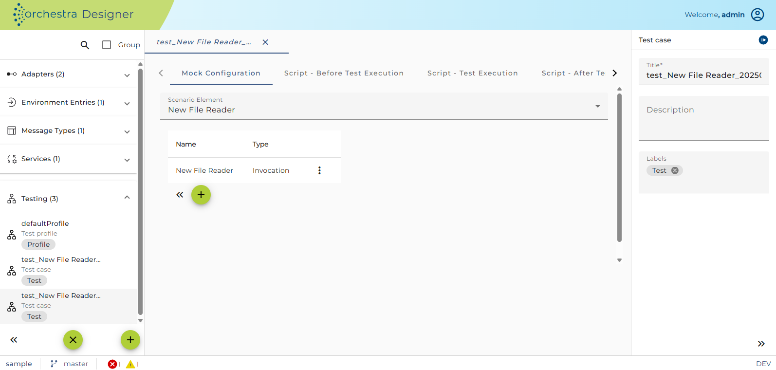The height and width of the screenshot is (370, 776).
Task: Click the Message Types table icon
Action: [x=12, y=130]
